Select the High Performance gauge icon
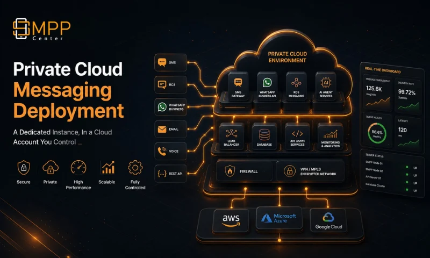Viewport: 430px width, 258px height. (78, 168)
